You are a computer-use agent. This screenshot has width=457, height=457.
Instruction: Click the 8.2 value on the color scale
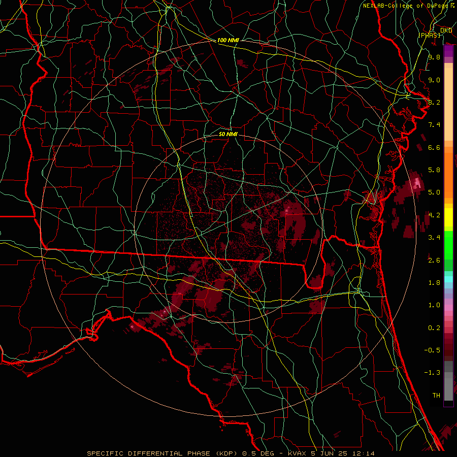434,102
